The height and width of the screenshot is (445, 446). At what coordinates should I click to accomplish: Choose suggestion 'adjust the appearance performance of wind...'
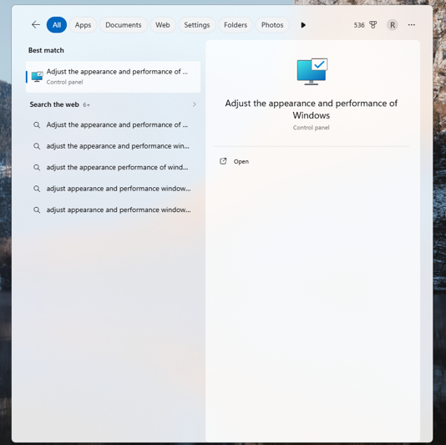coord(113,167)
